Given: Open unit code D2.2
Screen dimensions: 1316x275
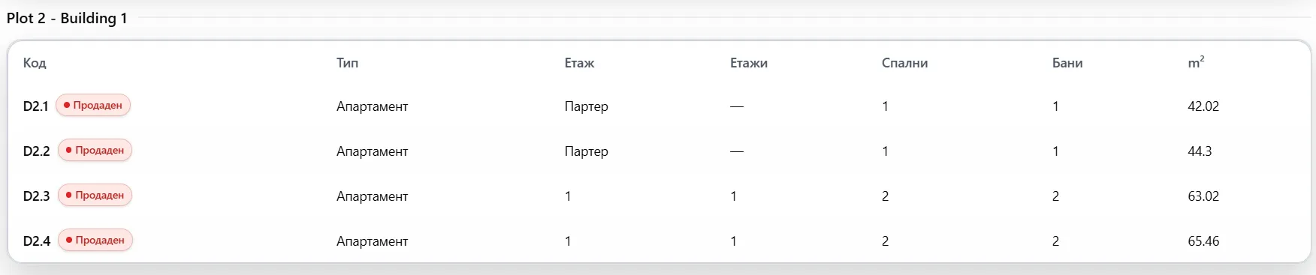Looking at the screenshot, I should click(x=36, y=151).
